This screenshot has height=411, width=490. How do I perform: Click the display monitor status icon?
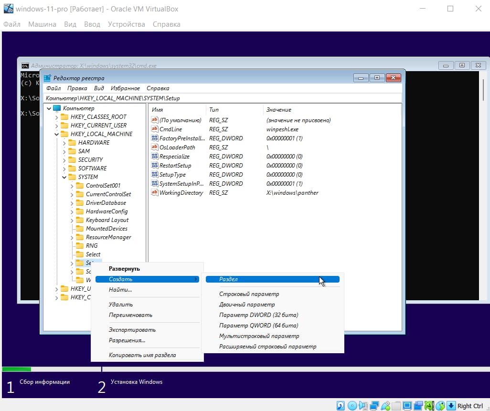click(x=407, y=406)
